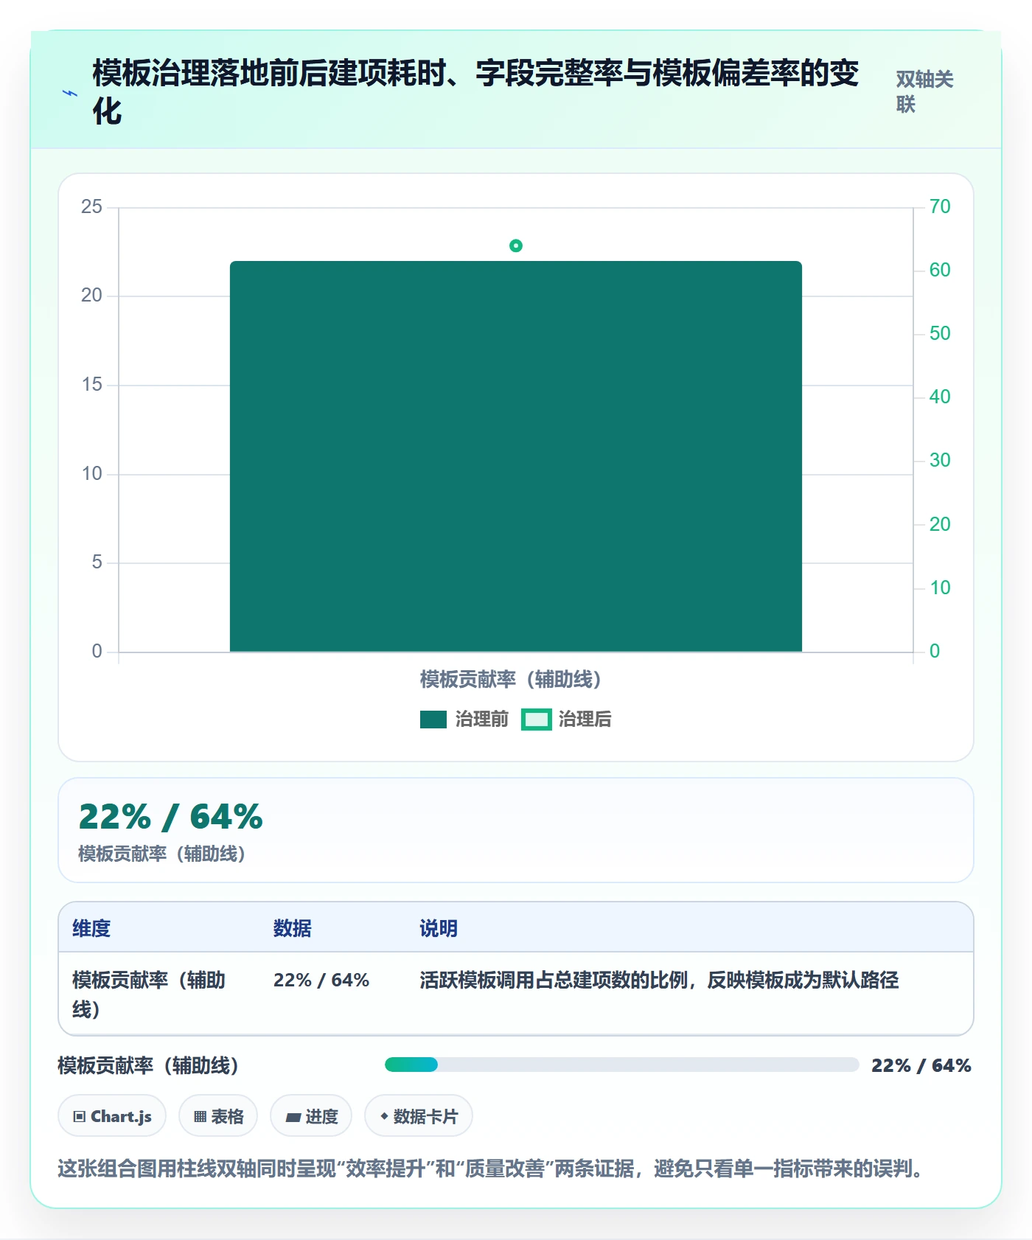Click the chart title 模板治理落地前后
Image resolution: width=1032 pixels, height=1240 pixels.
click(475, 92)
